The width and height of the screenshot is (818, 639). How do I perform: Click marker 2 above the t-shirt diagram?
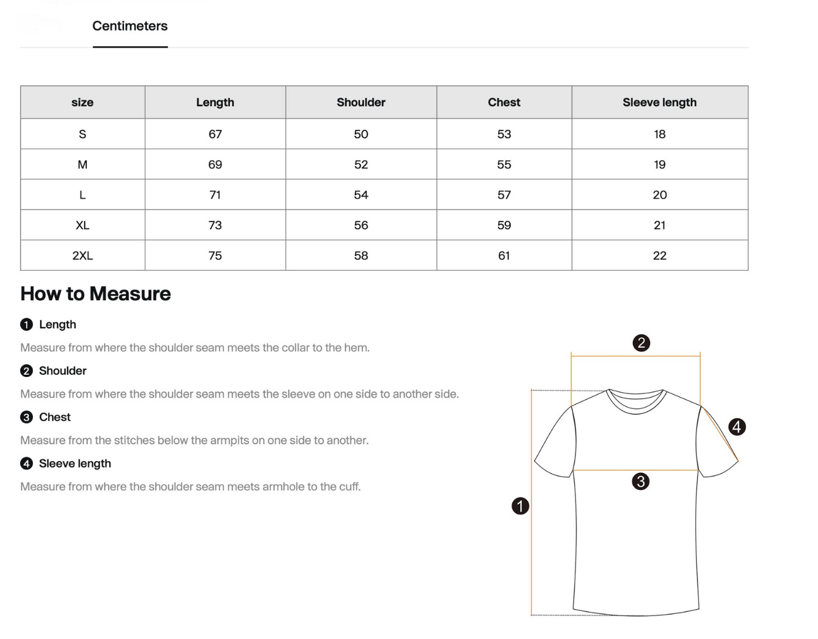click(x=641, y=343)
